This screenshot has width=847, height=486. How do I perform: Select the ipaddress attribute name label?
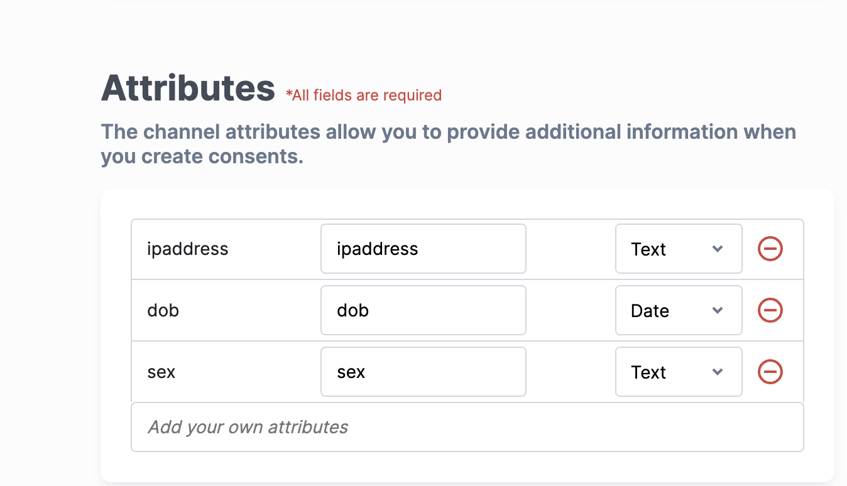click(x=188, y=249)
